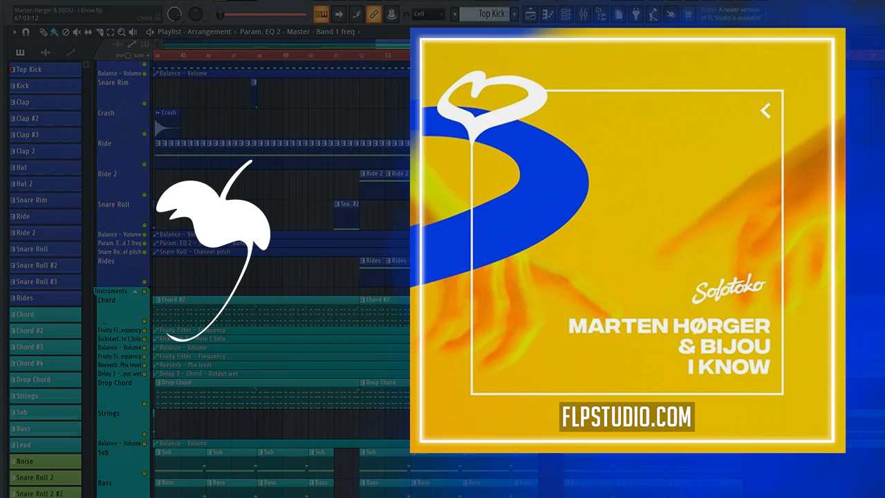The height and width of the screenshot is (498, 885).
Task: Toggle the magnet snap icon
Action: pyautogui.click(x=26, y=32)
